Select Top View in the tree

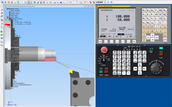click(14, 16)
